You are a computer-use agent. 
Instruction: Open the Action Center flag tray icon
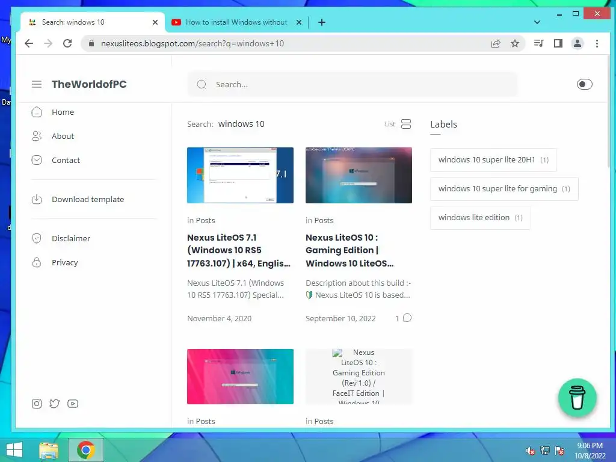click(559, 451)
